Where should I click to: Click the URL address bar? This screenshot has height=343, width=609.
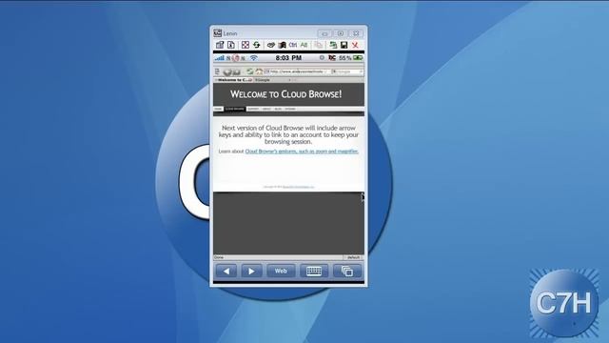pos(297,71)
